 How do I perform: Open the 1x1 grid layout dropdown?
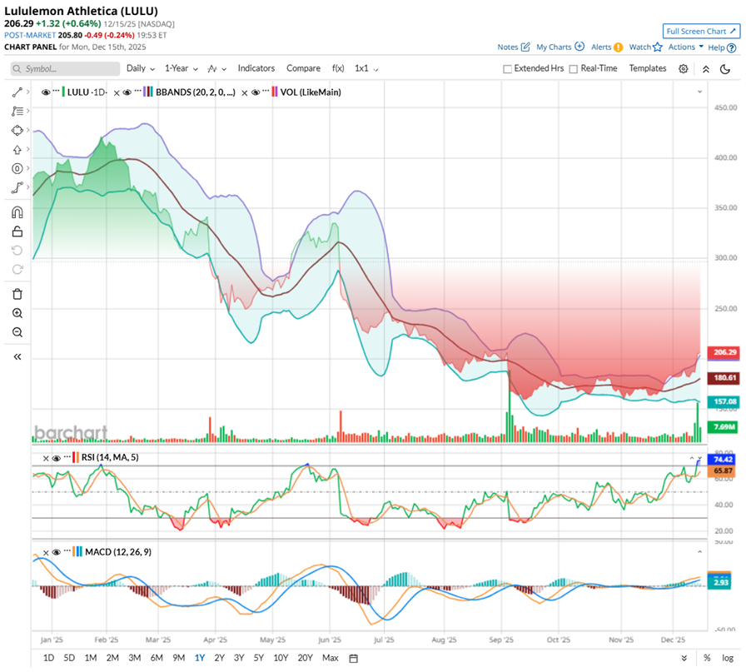click(x=366, y=68)
